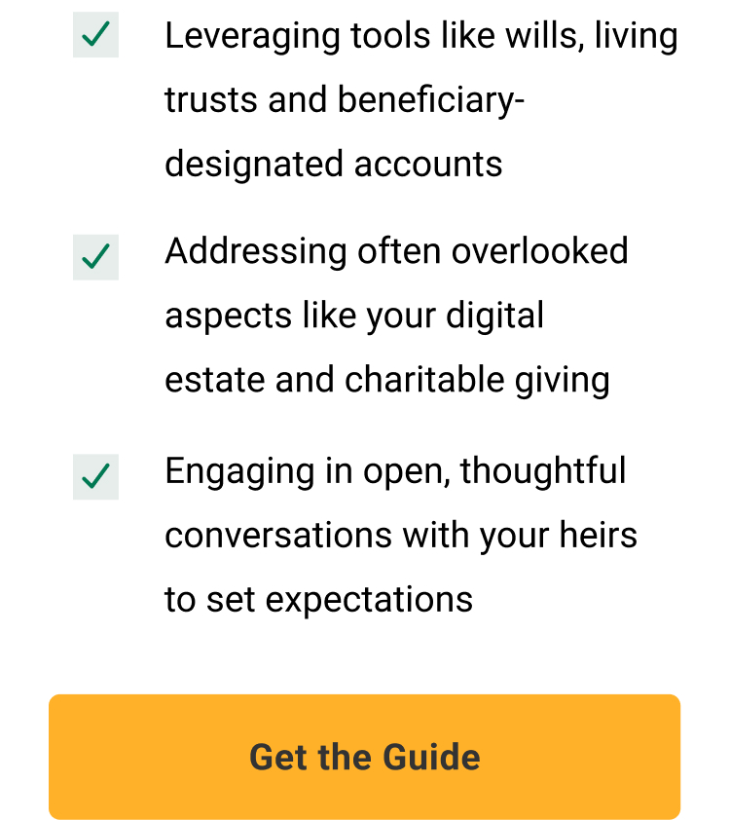Click the checkmark beside "Engaging in open, thoughtful"
Viewport: 730px width, 820px height.
(94, 477)
